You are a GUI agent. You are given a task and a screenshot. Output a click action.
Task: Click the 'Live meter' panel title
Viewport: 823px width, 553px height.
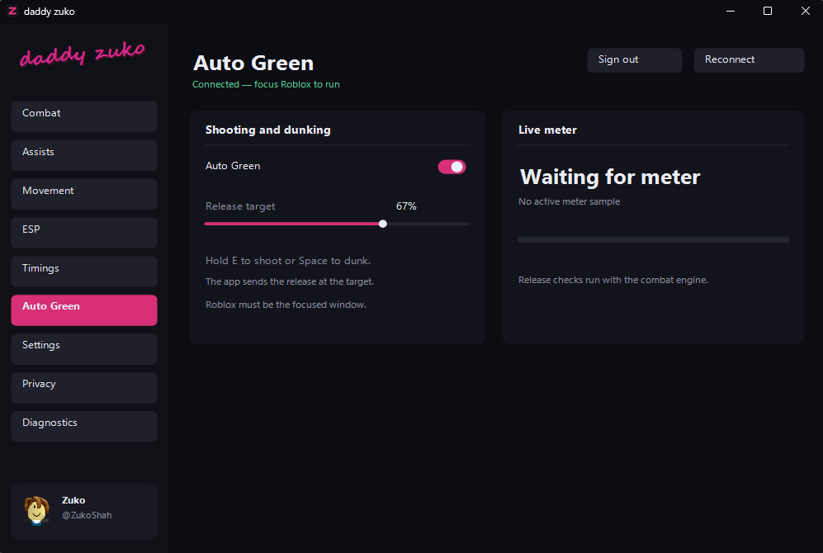(x=547, y=130)
